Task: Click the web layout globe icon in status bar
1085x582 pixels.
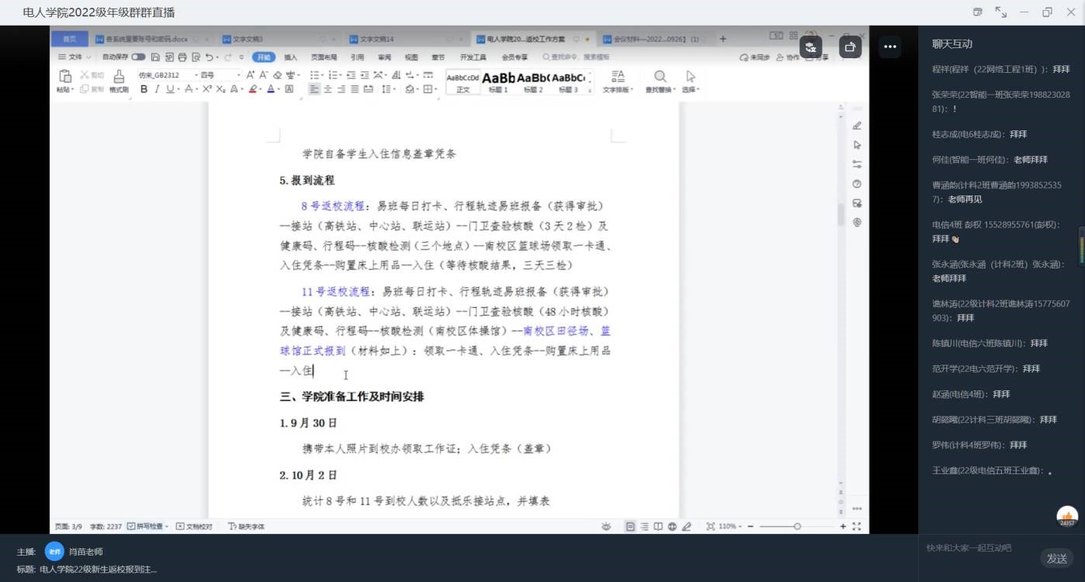Action: 672,526
